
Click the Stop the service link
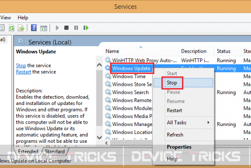(21, 65)
